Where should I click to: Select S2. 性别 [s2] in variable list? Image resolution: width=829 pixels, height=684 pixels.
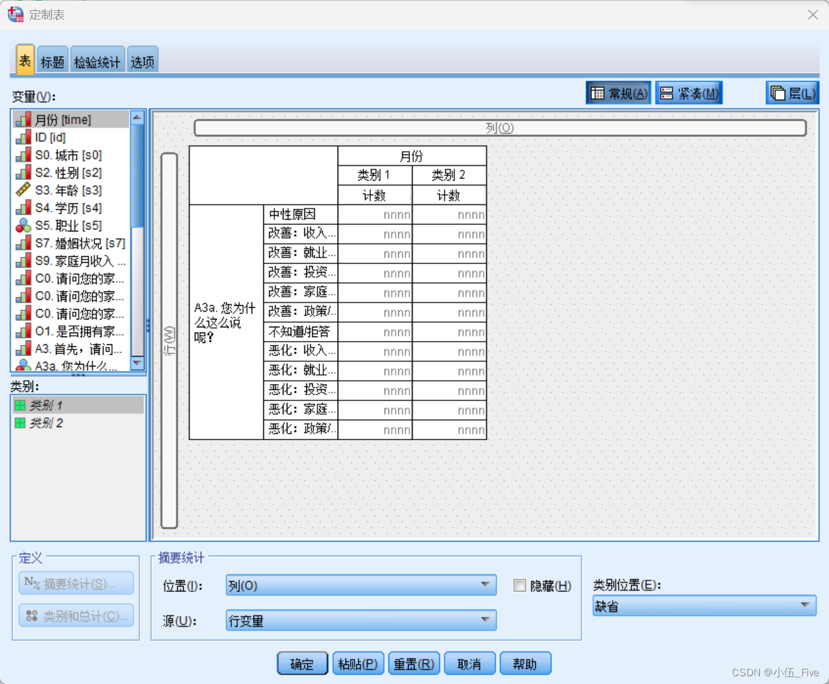click(x=71, y=172)
